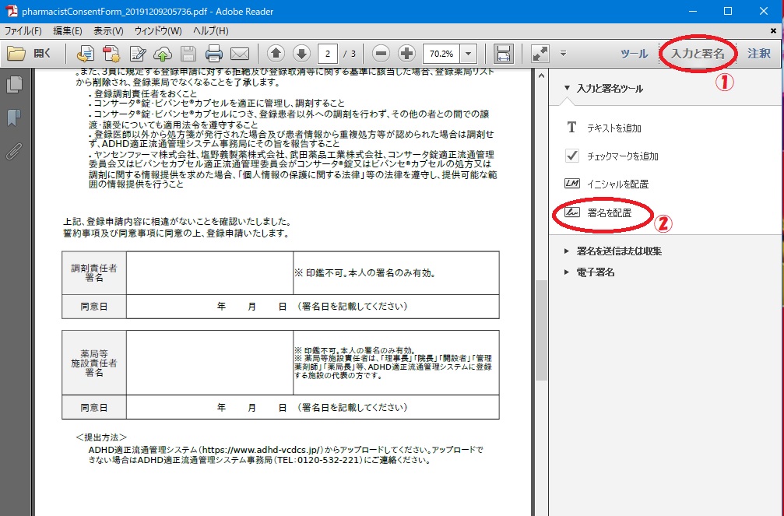This screenshot has height=516, width=784.
Task: Click the open file folder icon
Action: point(16,54)
